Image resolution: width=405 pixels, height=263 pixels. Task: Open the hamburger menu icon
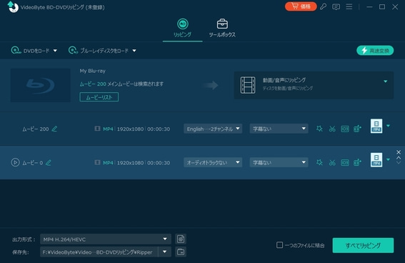(349, 6)
